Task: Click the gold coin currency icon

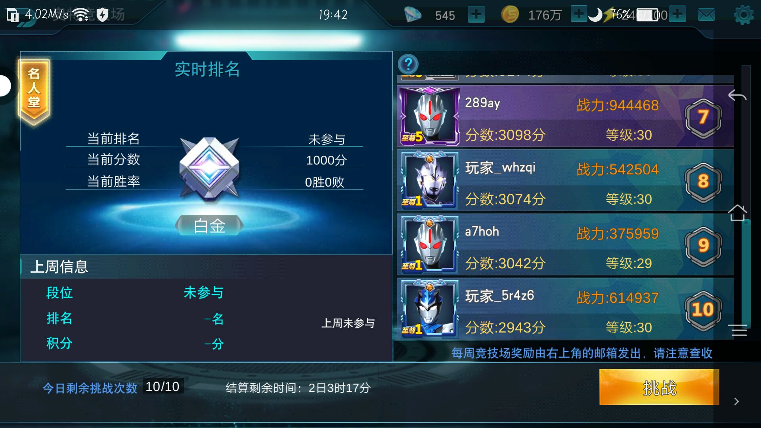Action: tap(510, 15)
